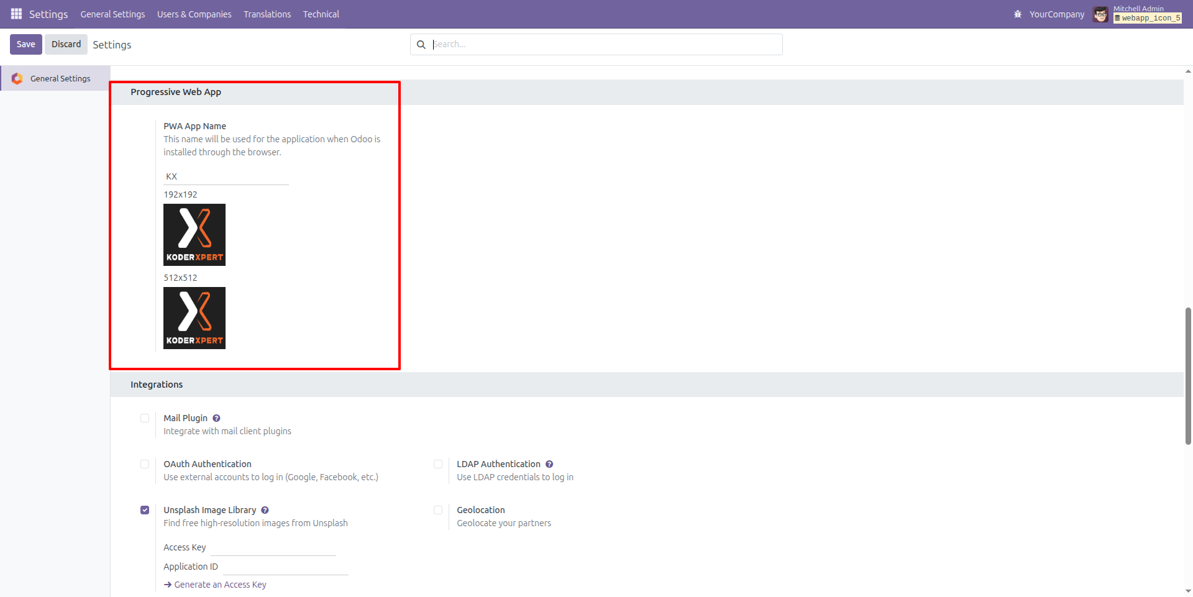
Task: Enable the OAuth Authentication checkbox
Action: click(145, 464)
